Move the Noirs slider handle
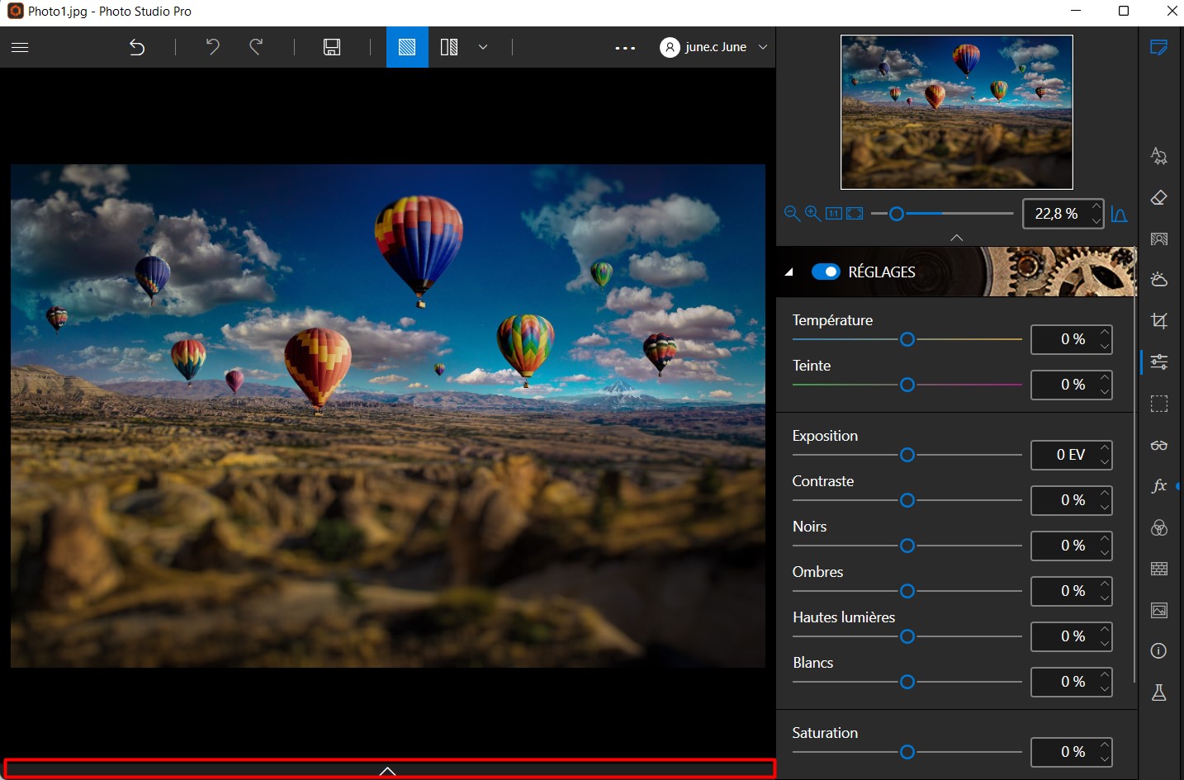The width and height of the screenshot is (1184, 780). pos(907,546)
